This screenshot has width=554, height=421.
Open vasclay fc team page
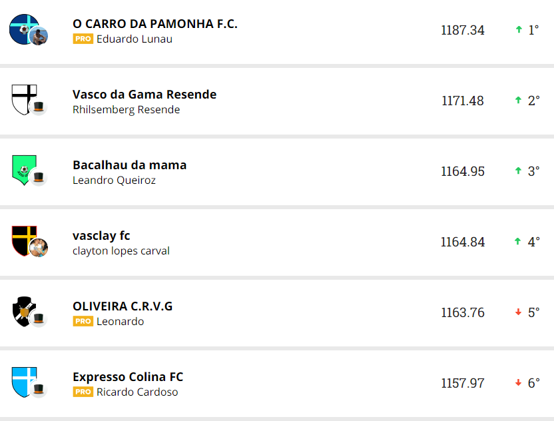tap(101, 236)
